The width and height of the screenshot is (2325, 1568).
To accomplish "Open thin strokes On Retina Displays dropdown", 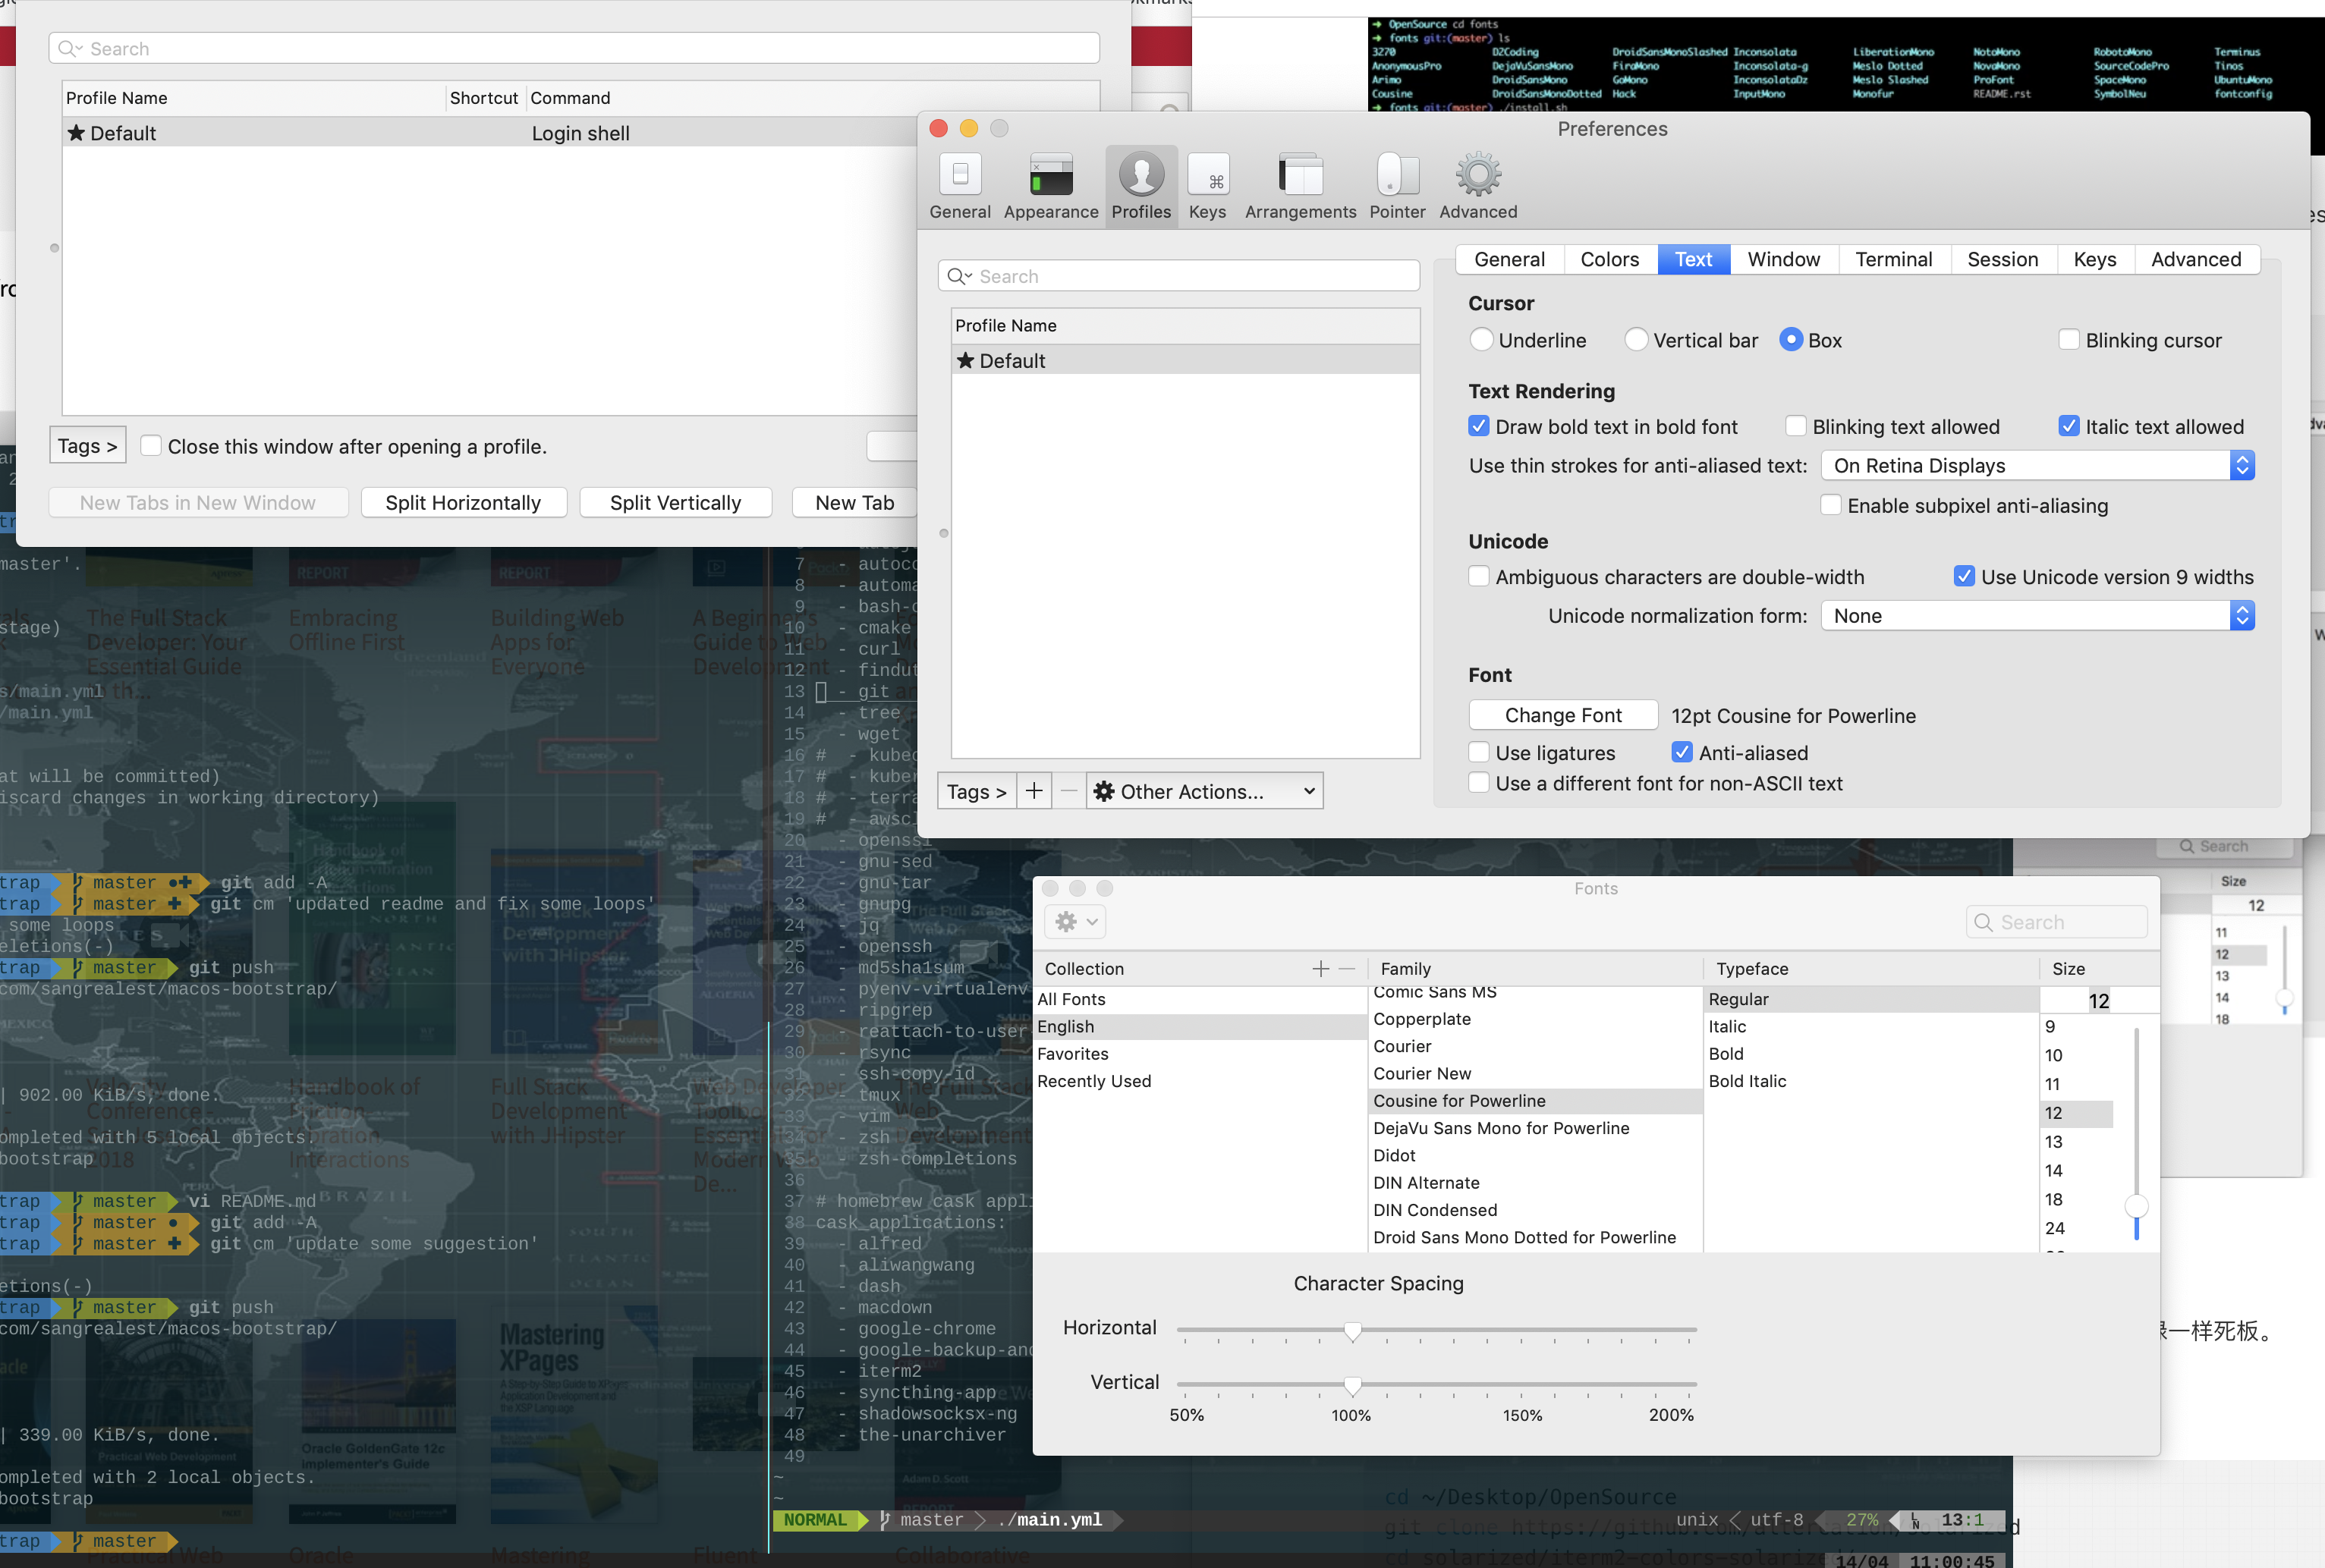I will click(x=2037, y=465).
